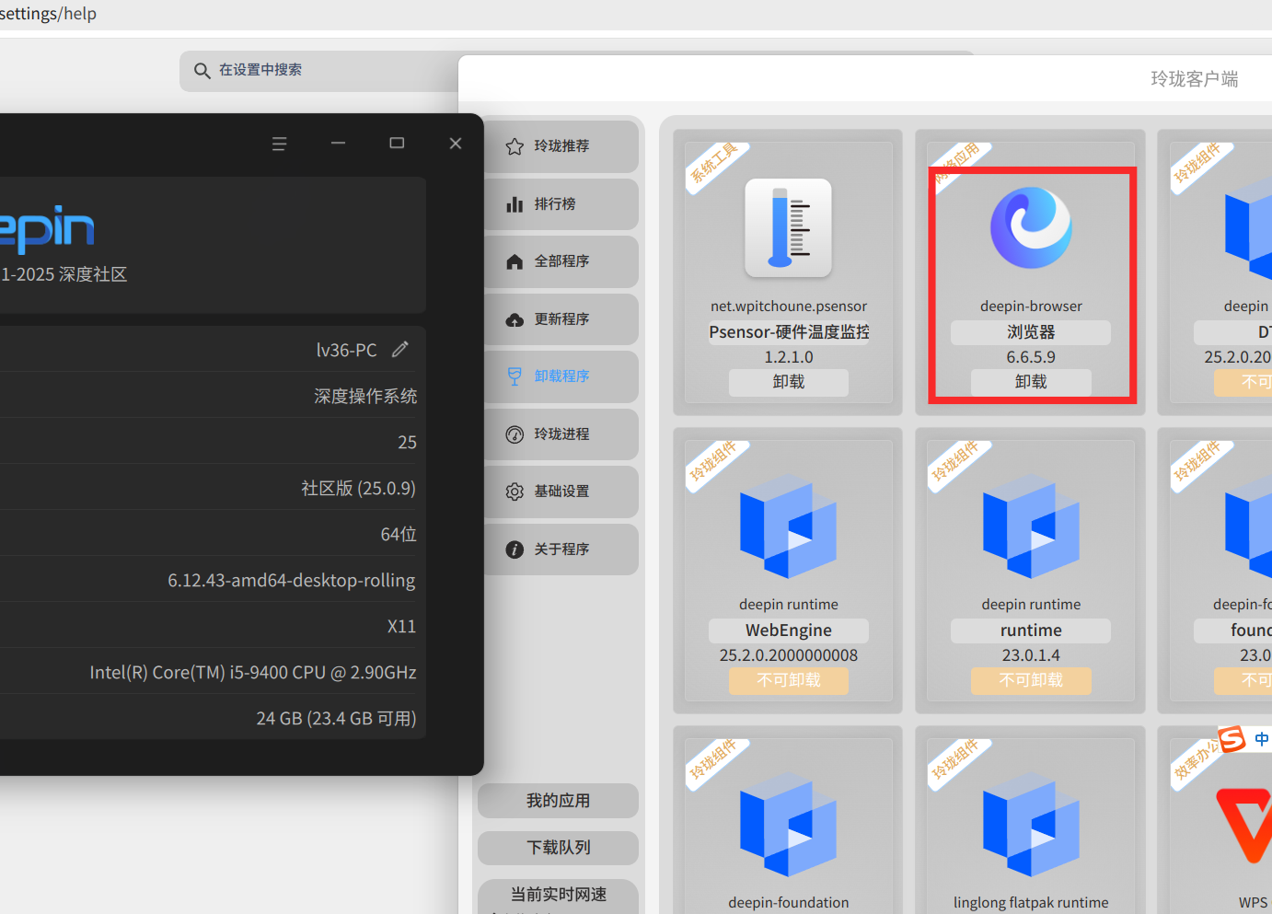Open 玲珑推荐 in the sidebar
Viewport: 1272px width, 914px height.
(560, 146)
